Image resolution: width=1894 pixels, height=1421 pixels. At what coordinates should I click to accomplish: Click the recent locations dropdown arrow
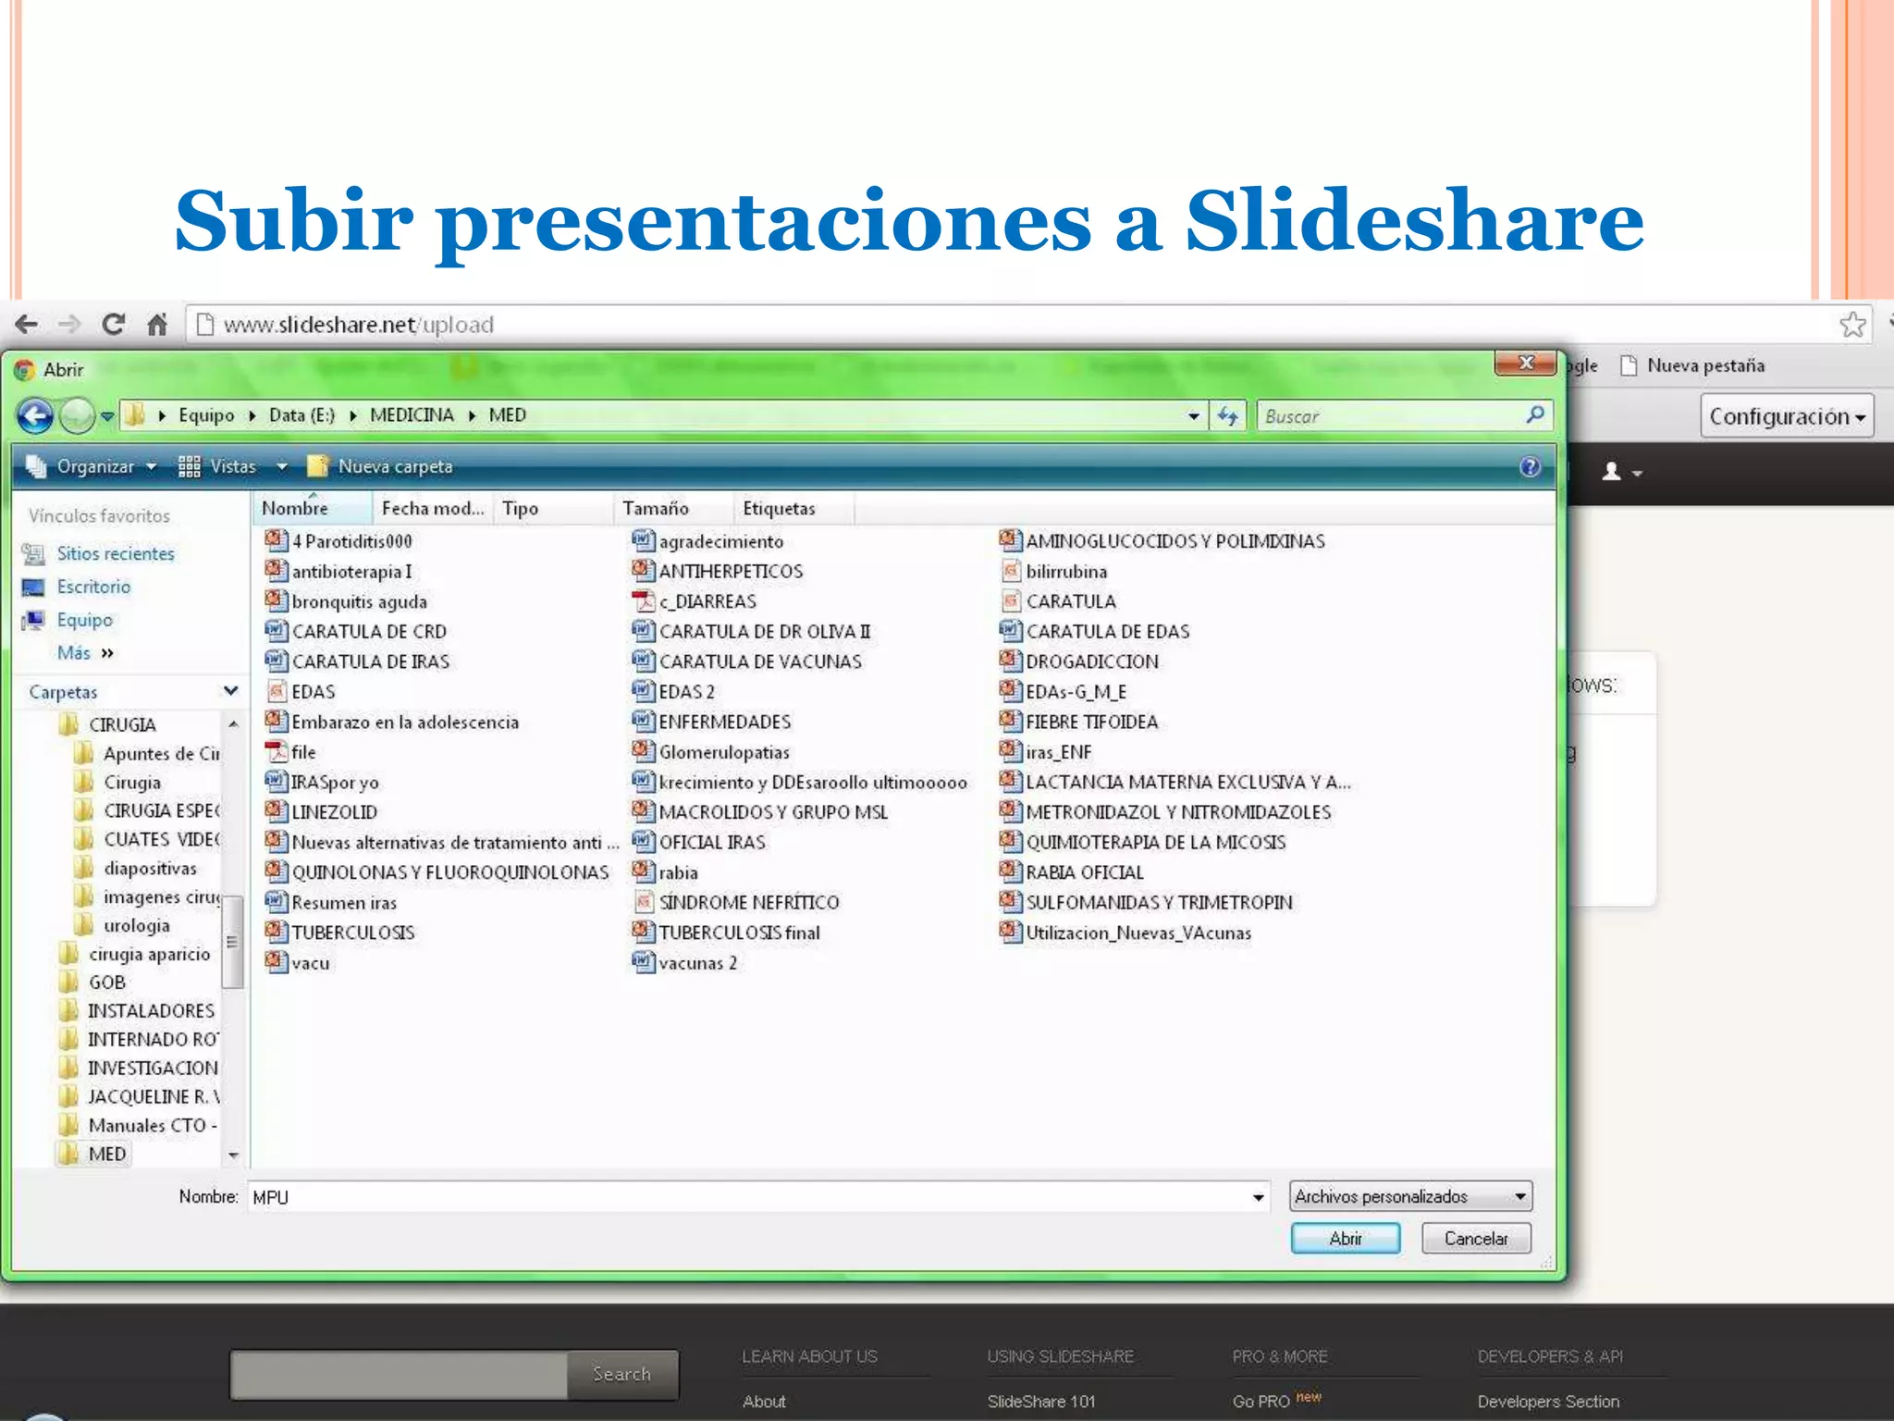click(x=107, y=416)
